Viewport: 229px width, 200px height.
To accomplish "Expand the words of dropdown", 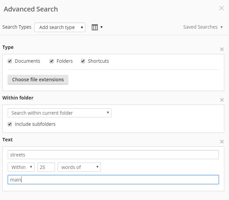I will [79, 167].
